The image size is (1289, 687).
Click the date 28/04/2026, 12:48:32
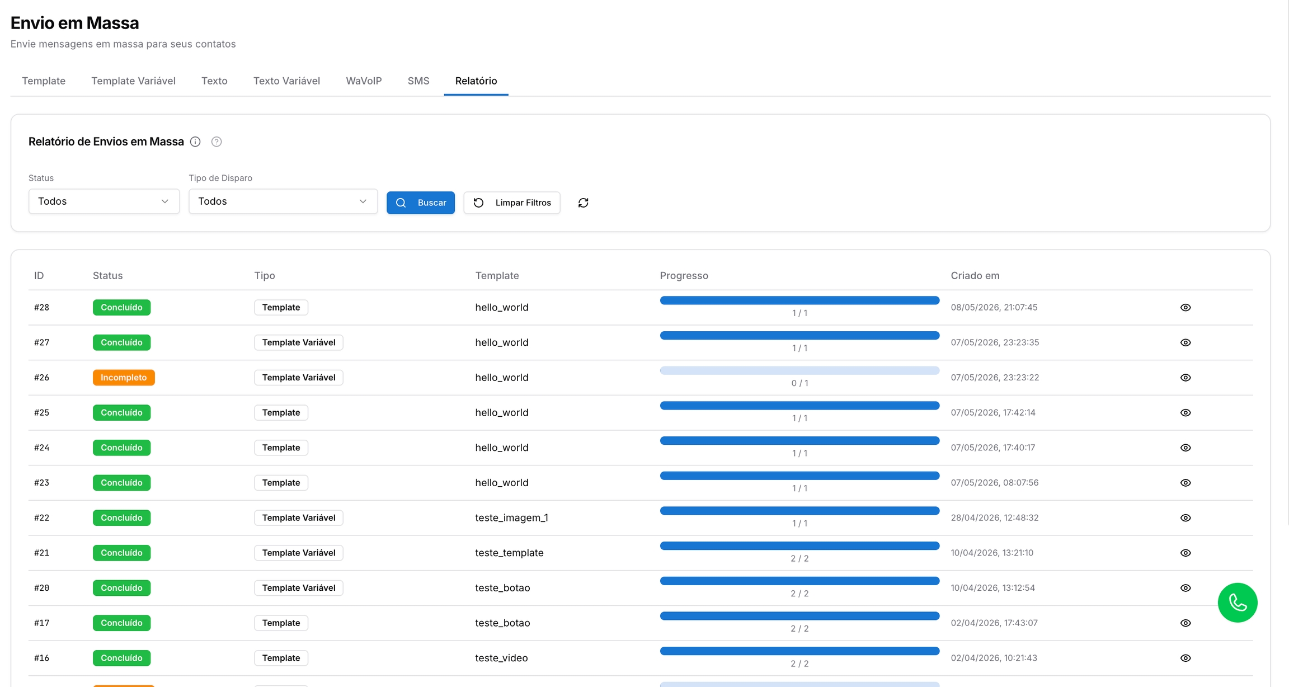click(x=994, y=517)
